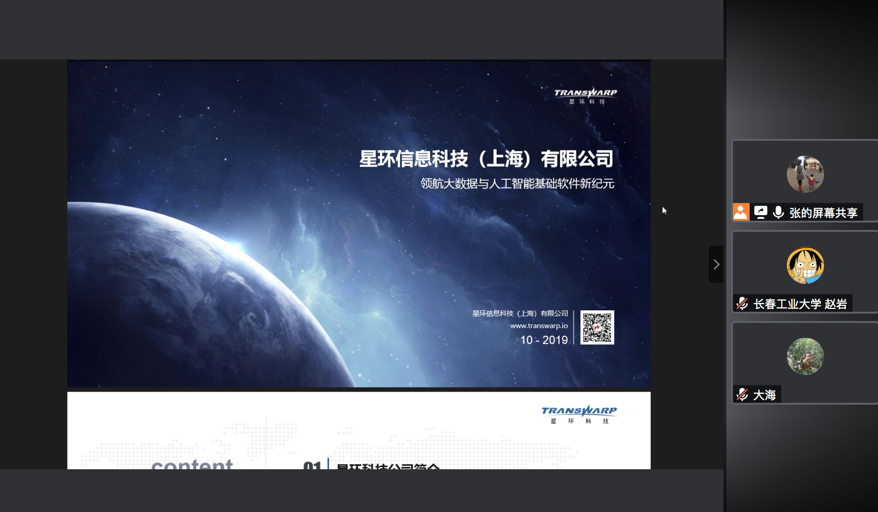
Task: Click the 大海 participant name label
Action: coord(765,395)
